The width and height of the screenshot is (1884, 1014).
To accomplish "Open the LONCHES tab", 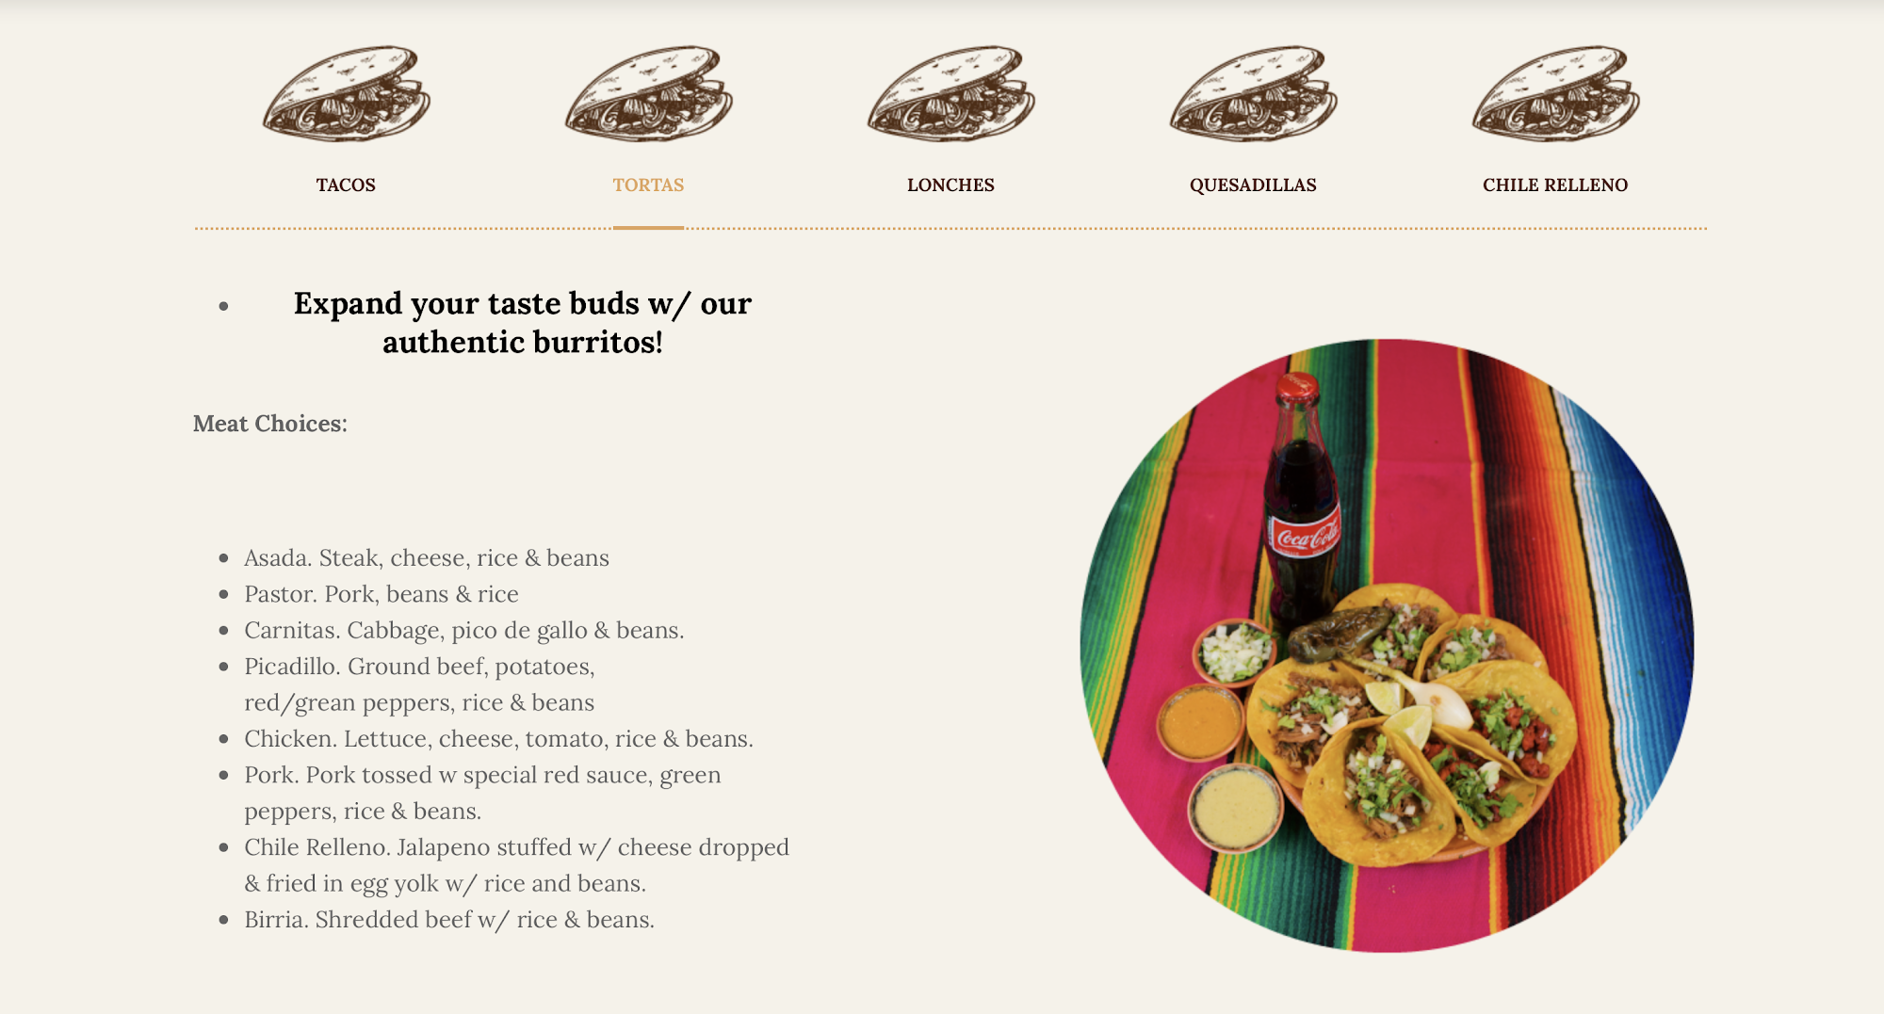I will coord(950,185).
